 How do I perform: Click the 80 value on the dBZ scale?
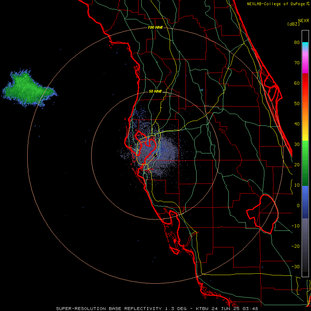point(297,43)
